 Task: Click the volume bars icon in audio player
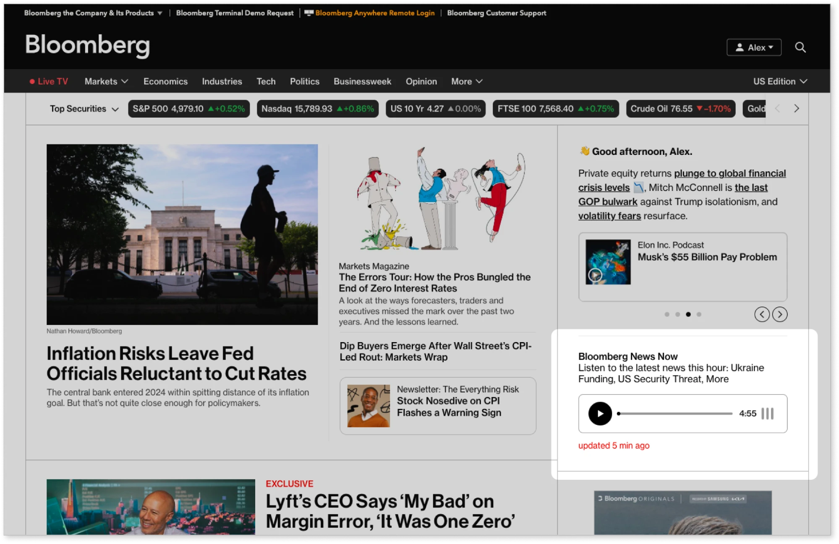(768, 414)
